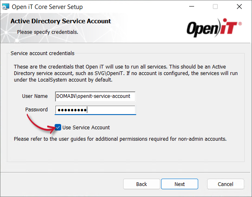This screenshot has width=252, height=197.
Task: Click the 'Password' label
Action: tap(36, 110)
